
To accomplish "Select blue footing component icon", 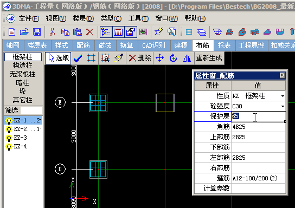I will (217, 32).
